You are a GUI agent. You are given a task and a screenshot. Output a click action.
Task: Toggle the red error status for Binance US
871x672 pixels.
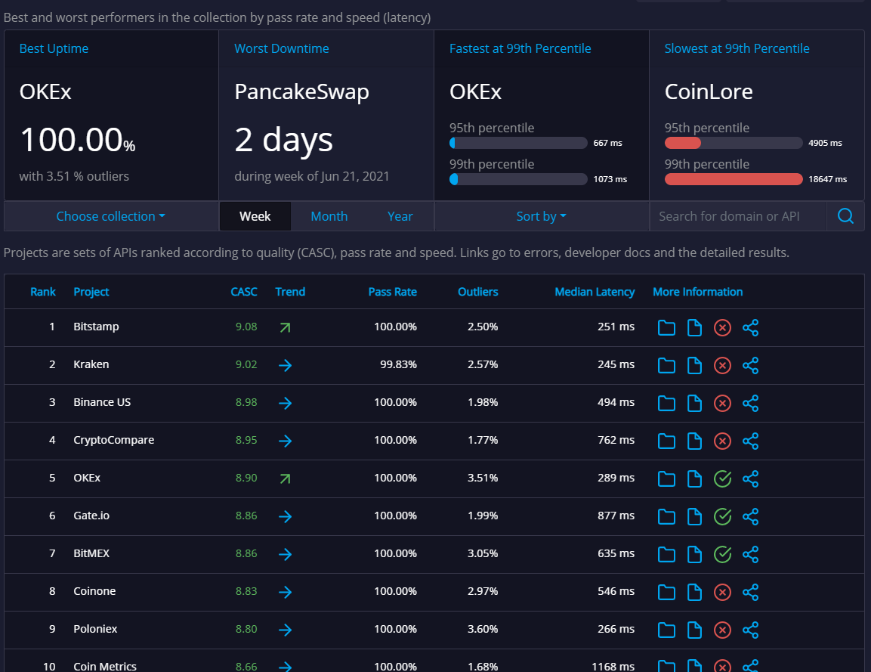[x=722, y=403]
